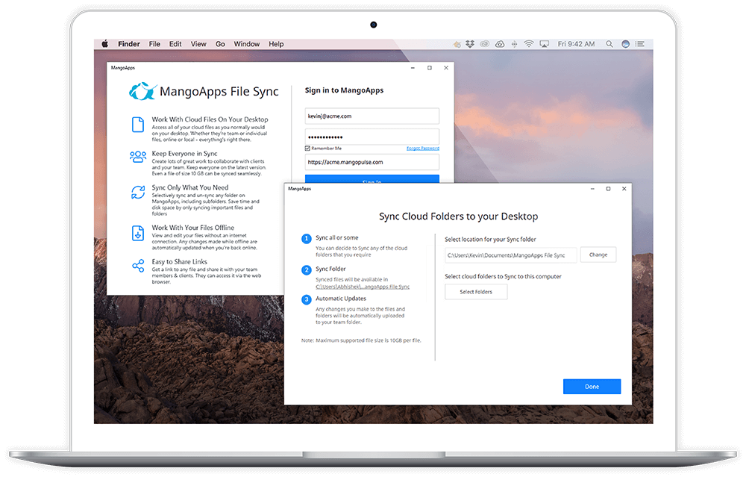The width and height of the screenshot is (746, 477).
Task: Click the 'Sync Cloud Folders to your Desktop' title
Action: click(x=458, y=216)
